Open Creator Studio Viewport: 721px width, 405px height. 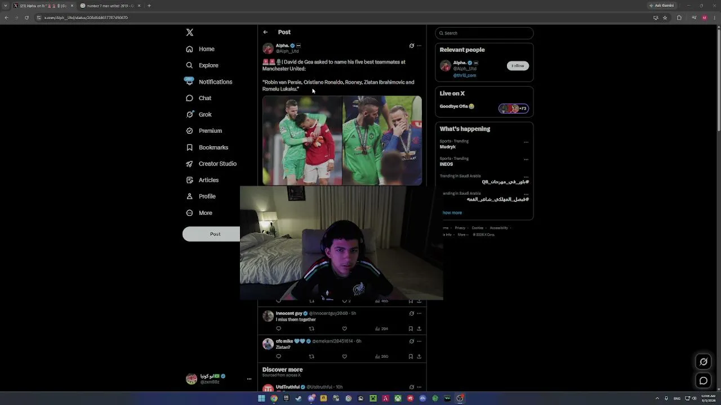211,164
